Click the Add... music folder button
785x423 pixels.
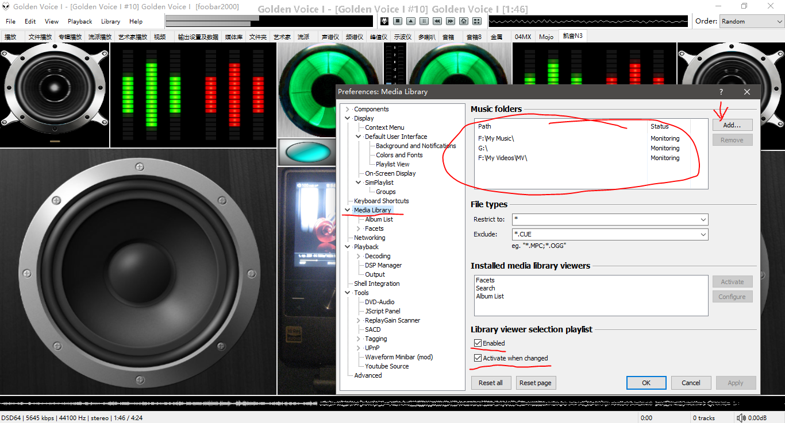(732, 125)
